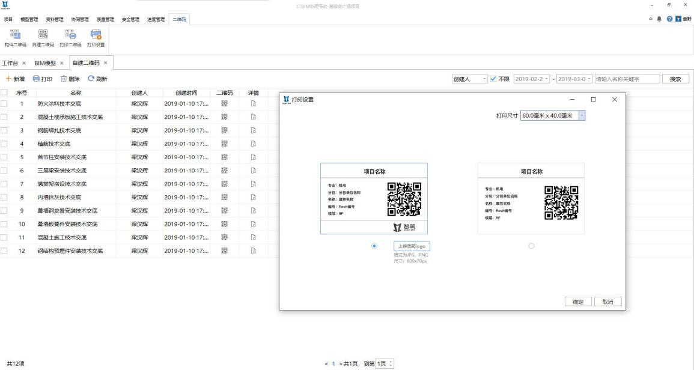View QR code for 钢筋绑扎技术交底

pyautogui.click(x=224, y=130)
